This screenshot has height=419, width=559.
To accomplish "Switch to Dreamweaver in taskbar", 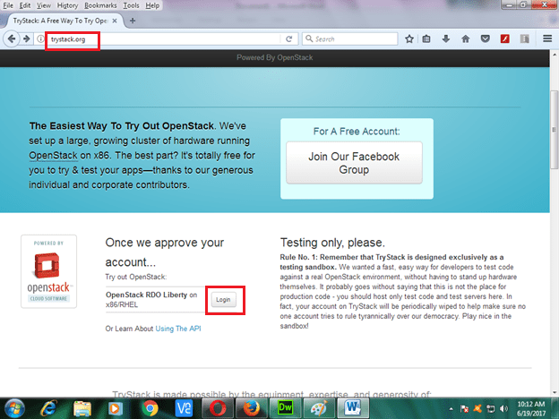I will (285, 408).
